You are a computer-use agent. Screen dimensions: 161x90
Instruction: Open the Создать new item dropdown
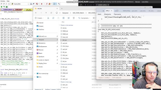[39, 18]
